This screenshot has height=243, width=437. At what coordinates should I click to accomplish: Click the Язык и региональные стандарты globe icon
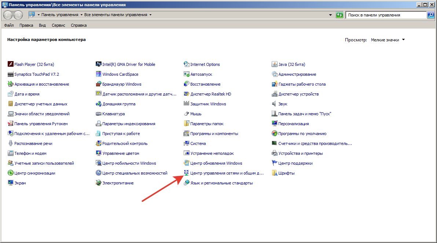[187, 183]
